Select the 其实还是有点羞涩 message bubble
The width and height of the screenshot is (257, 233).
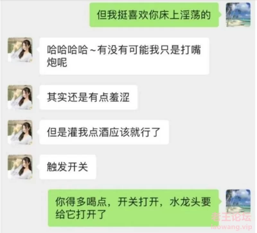88,97
